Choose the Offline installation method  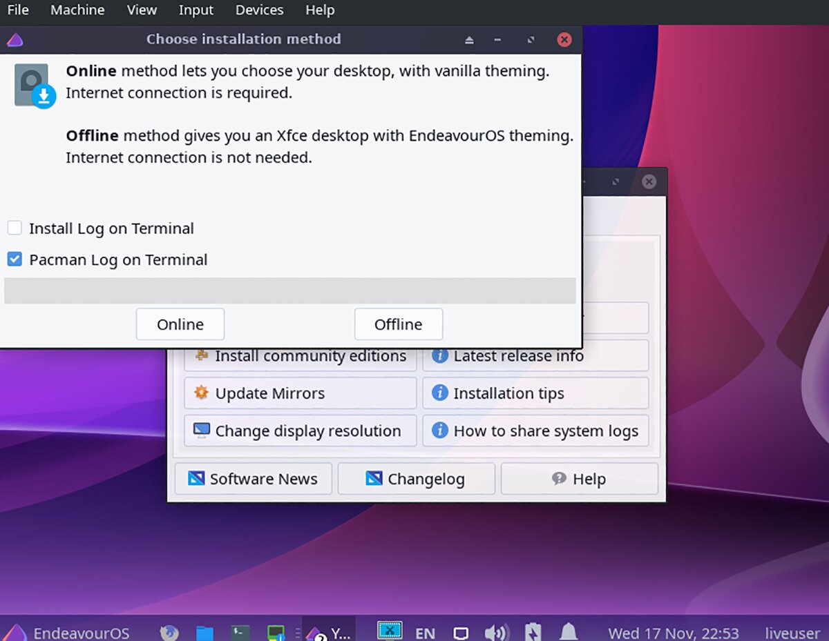[x=398, y=324]
